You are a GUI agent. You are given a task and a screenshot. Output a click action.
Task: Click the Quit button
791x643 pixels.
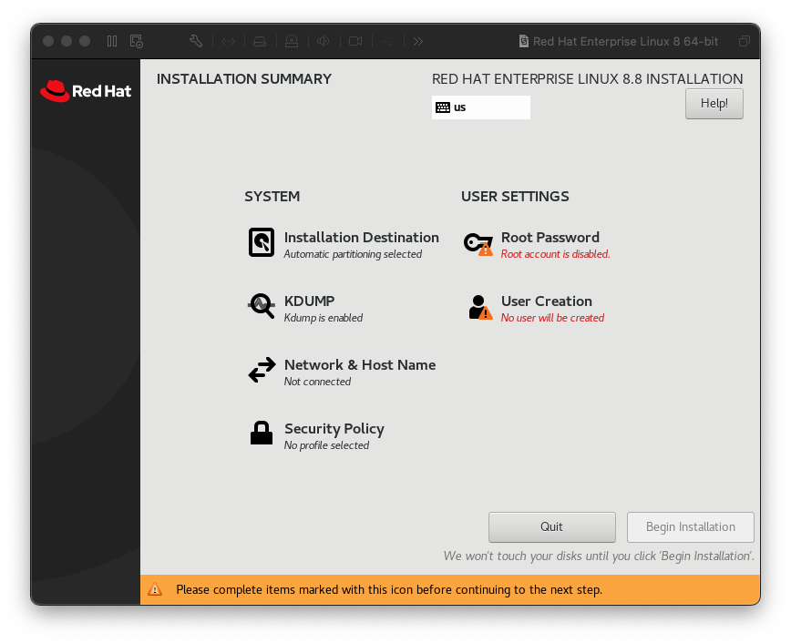[552, 527]
